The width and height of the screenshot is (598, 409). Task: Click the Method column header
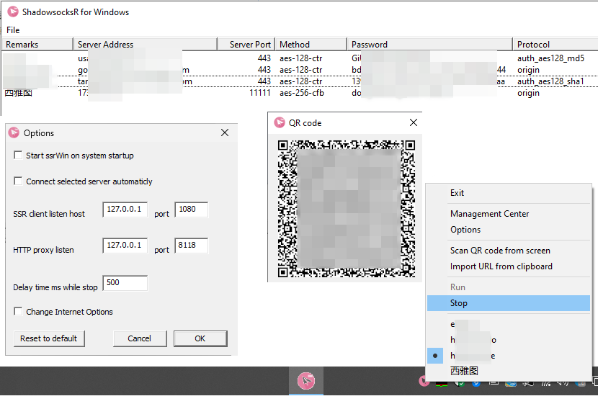[x=311, y=44]
